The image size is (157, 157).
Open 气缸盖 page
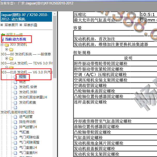[x=24, y=132]
